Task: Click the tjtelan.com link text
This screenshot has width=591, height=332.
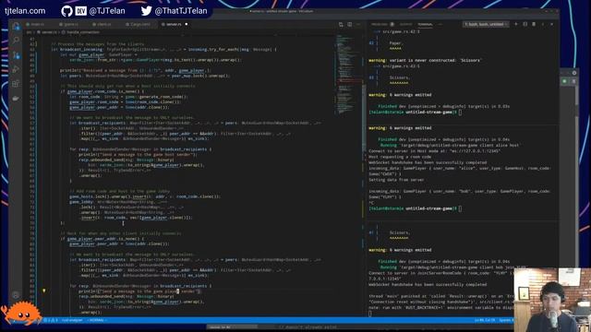Action: point(25,11)
